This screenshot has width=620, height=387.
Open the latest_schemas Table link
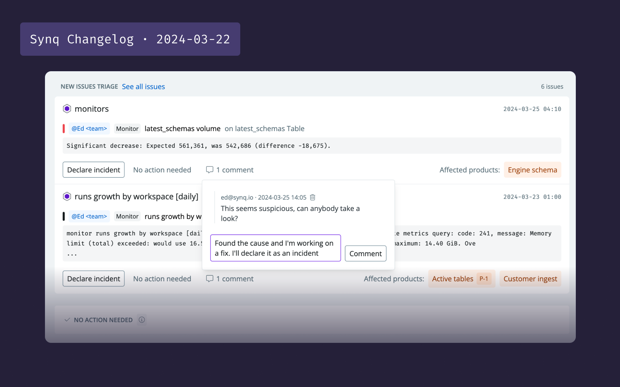pos(265,128)
